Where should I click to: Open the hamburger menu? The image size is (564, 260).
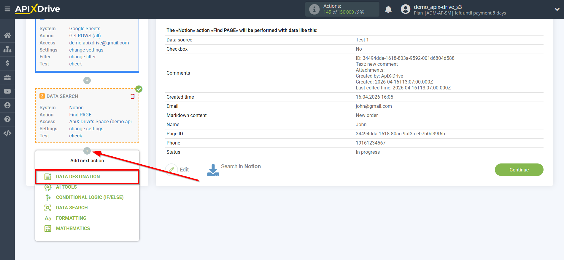(x=7, y=9)
